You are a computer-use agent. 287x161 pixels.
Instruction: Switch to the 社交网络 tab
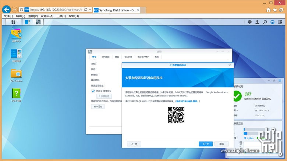(128, 57)
